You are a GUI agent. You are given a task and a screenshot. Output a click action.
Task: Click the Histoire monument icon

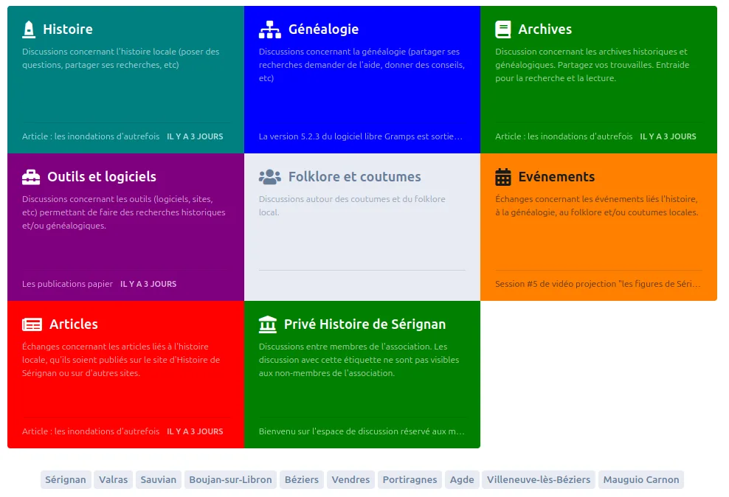29,29
